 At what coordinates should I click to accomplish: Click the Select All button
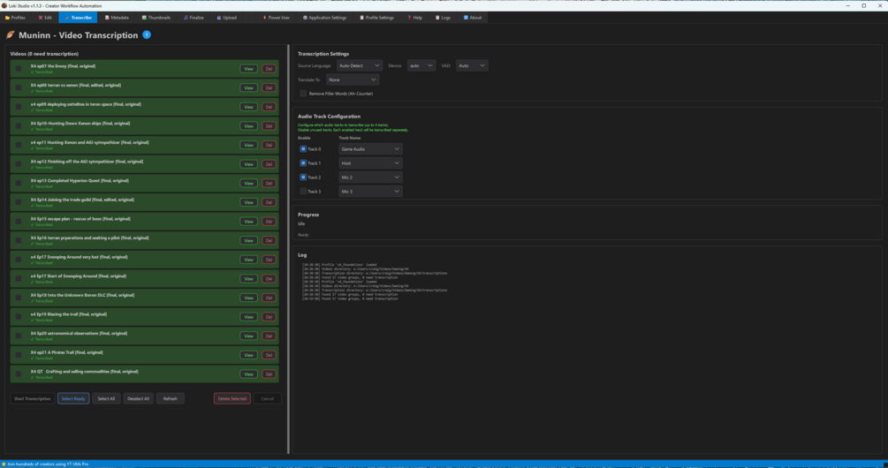pos(106,398)
